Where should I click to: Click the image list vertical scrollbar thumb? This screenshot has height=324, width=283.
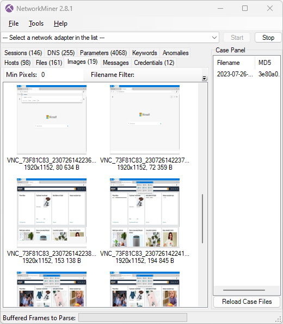(202, 219)
